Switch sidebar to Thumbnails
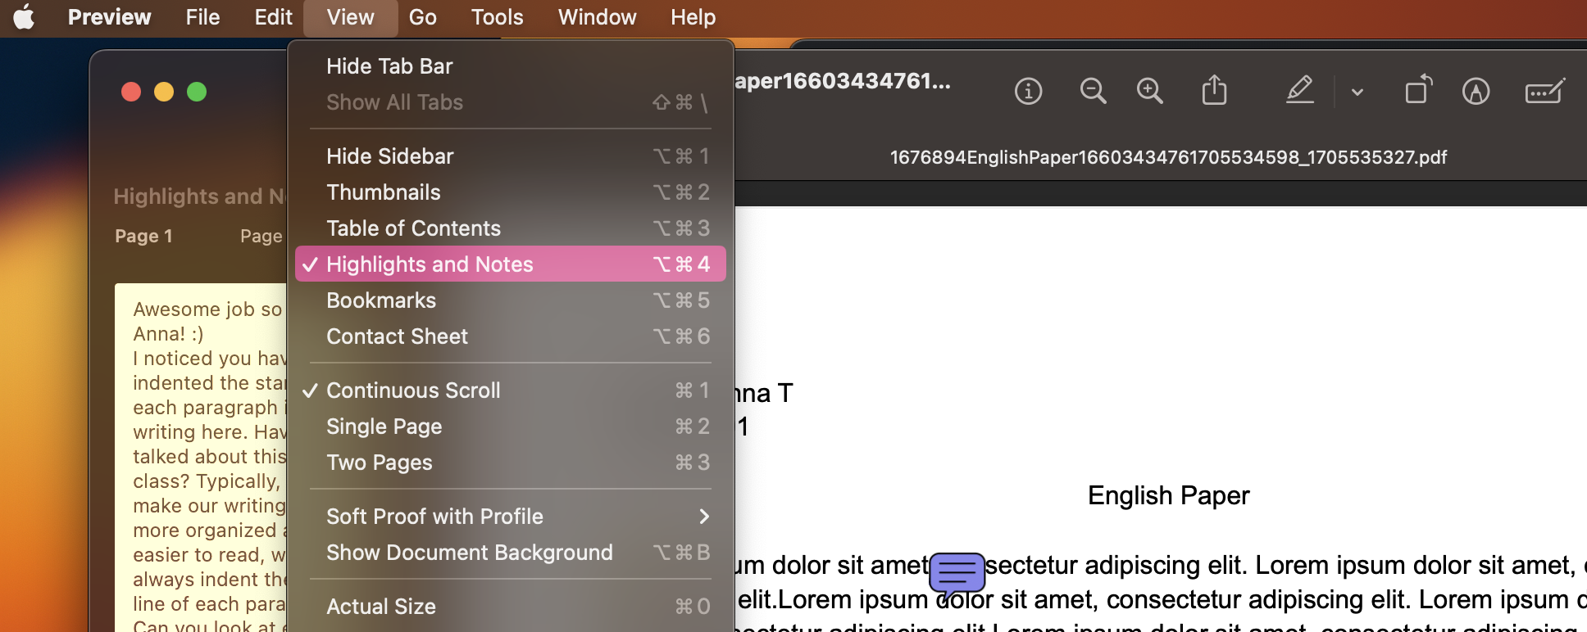 [510, 192]
